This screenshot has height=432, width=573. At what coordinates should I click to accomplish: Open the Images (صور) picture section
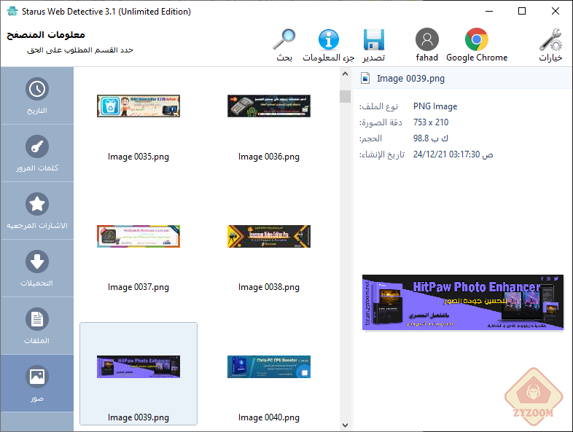coord(37,383)
